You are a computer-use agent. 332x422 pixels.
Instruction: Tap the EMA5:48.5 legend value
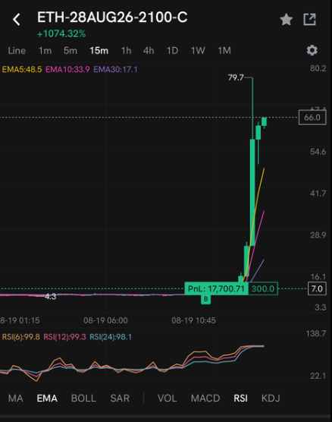coord(22,69)
